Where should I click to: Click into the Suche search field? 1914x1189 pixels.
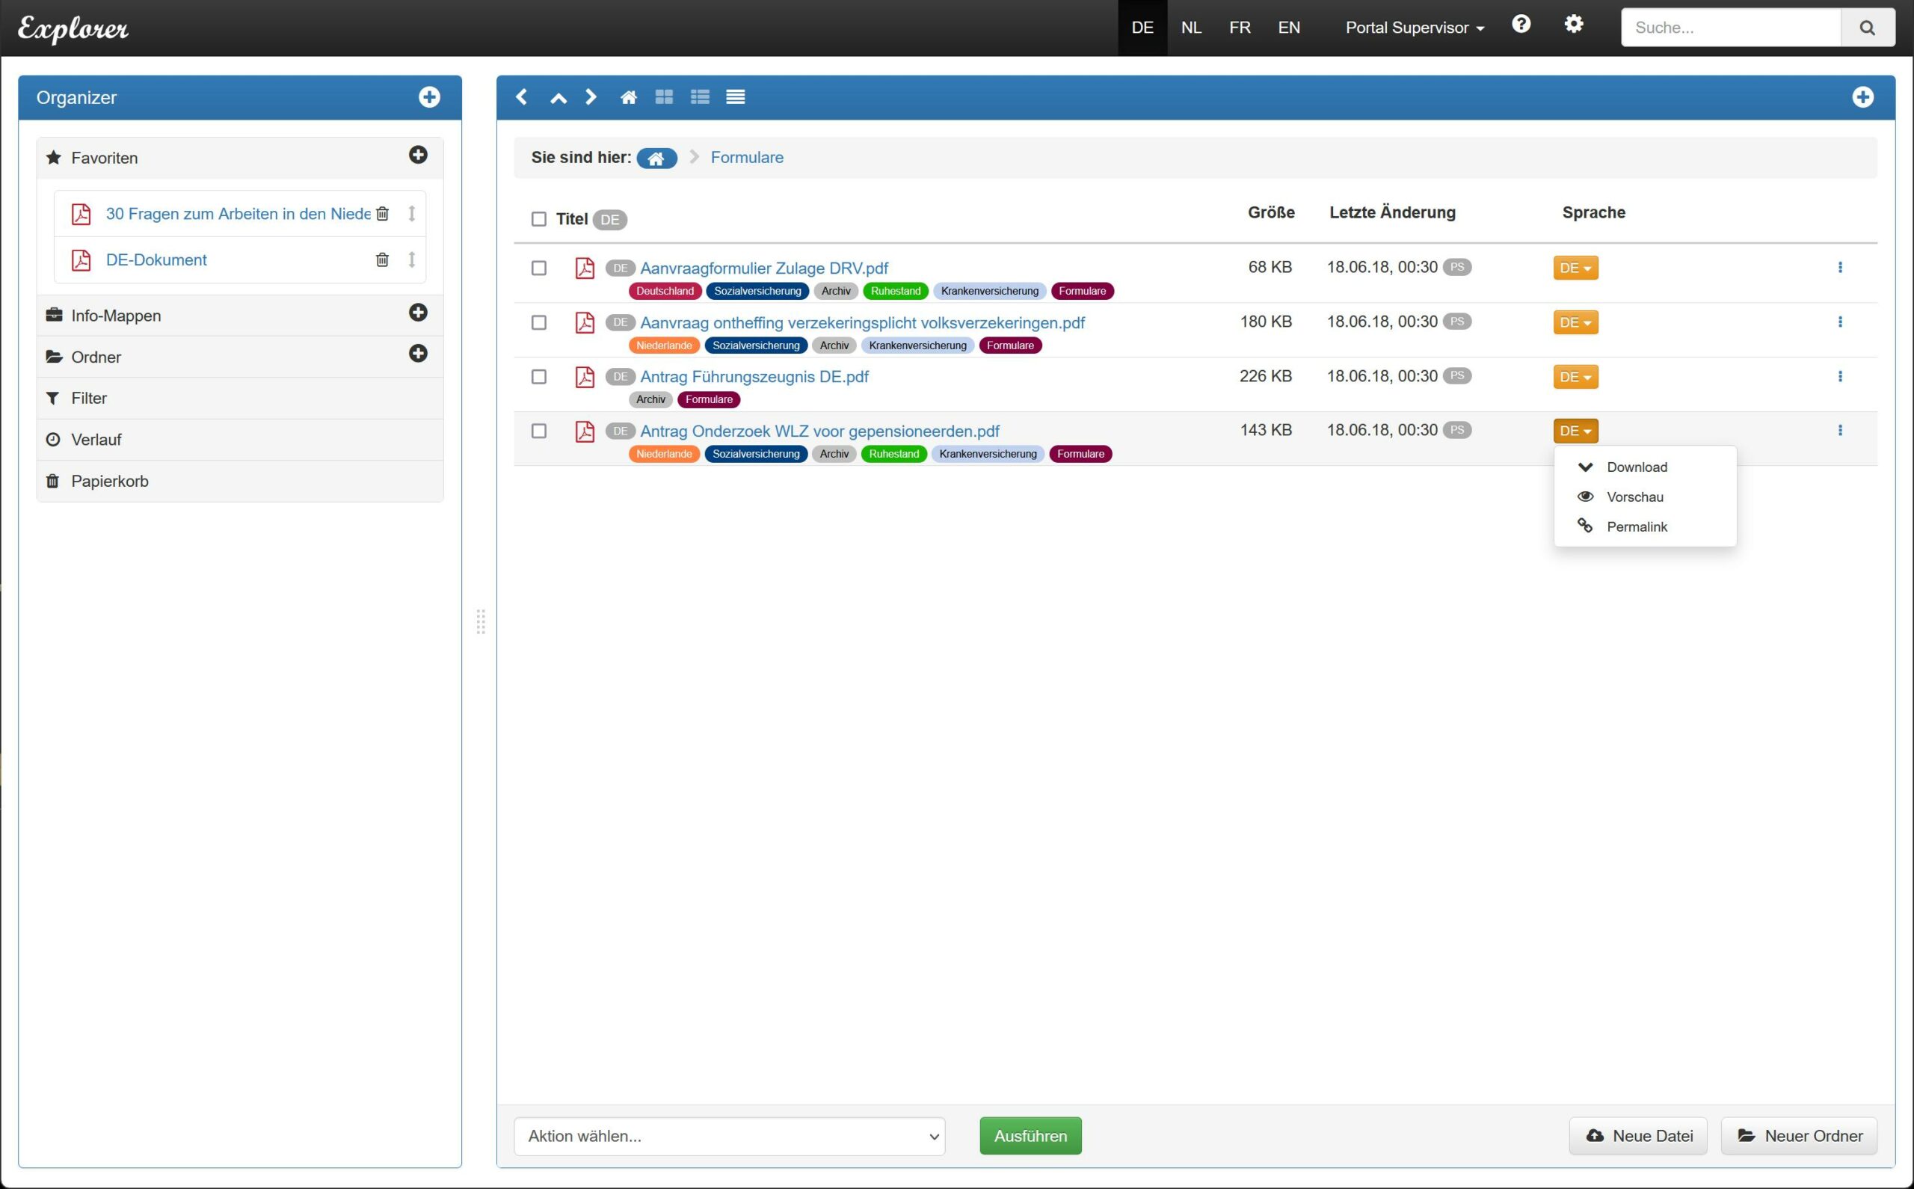coord(1731,28)
